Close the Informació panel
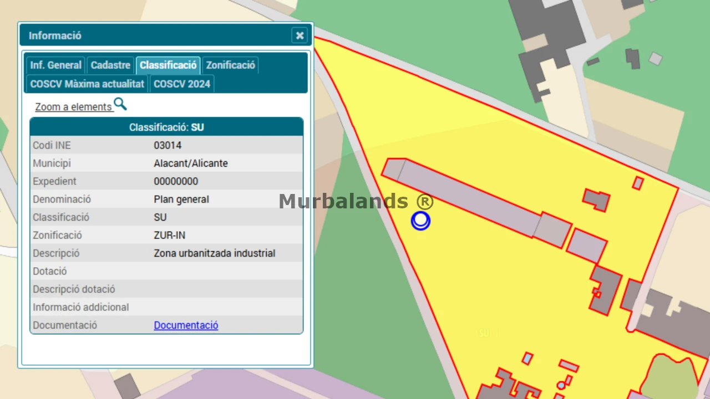710x399 pixels. [x=300, y=35]
